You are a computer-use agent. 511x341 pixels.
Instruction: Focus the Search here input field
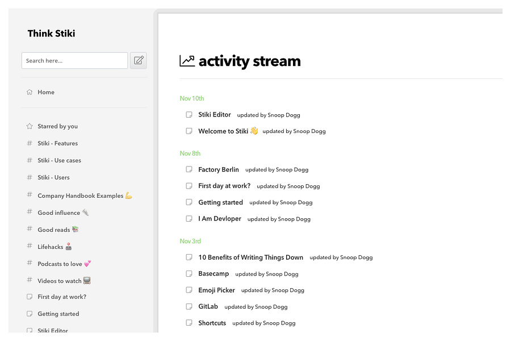click(x=74, y=60)
